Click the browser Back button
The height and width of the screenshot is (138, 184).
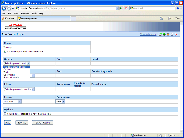pos(4,8)
